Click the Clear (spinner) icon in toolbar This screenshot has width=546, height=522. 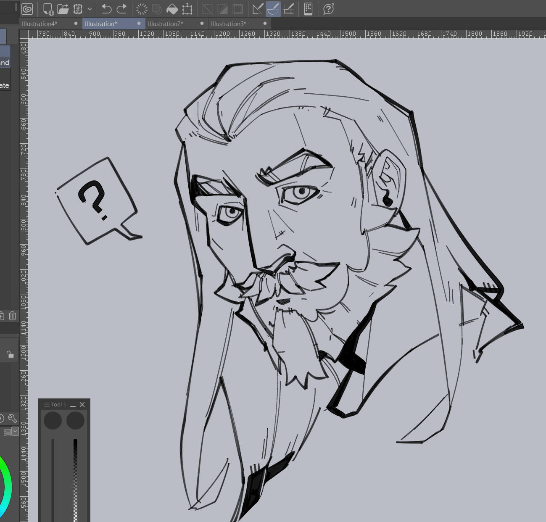coord(142,9)
